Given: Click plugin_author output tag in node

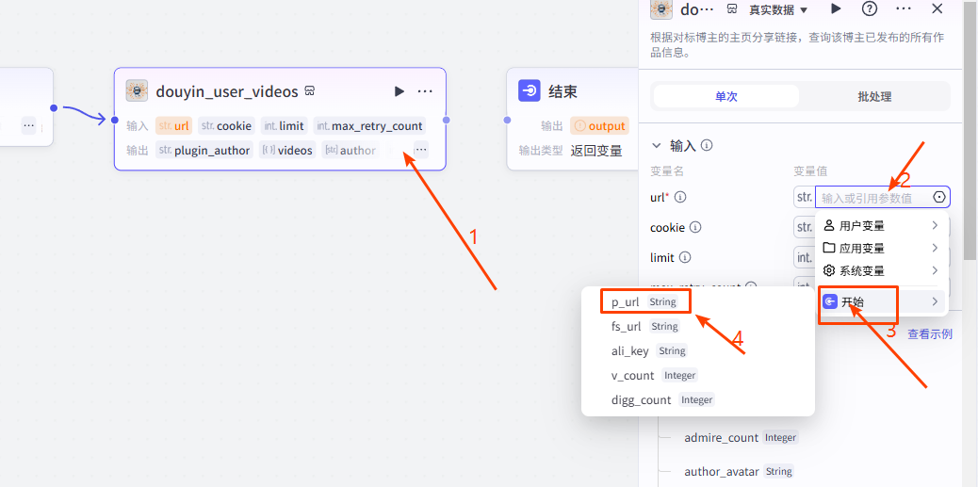Looking at the screenshot, I should tap(204, 151).
